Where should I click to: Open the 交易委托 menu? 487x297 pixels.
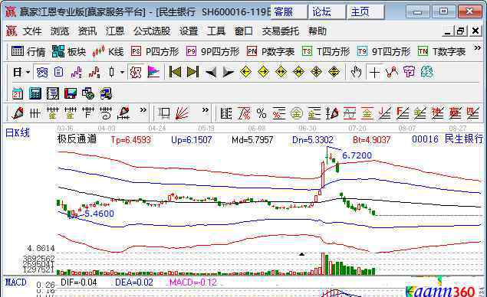[281, 31]
